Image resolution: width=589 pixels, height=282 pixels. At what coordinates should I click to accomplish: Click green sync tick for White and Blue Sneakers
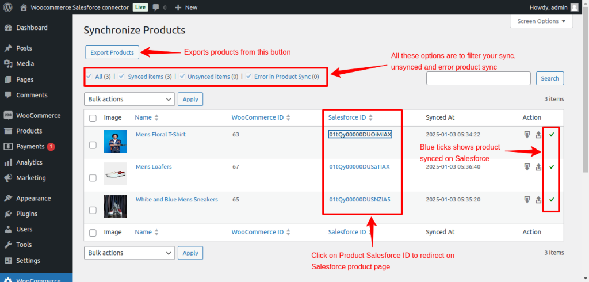pos(552,200)
